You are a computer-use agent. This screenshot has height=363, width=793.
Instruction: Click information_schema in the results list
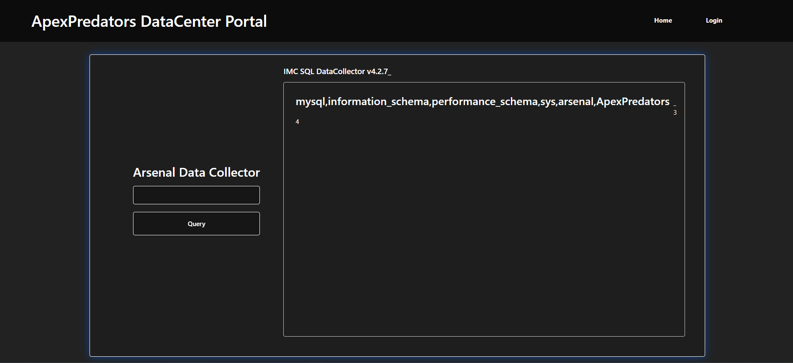378,102
